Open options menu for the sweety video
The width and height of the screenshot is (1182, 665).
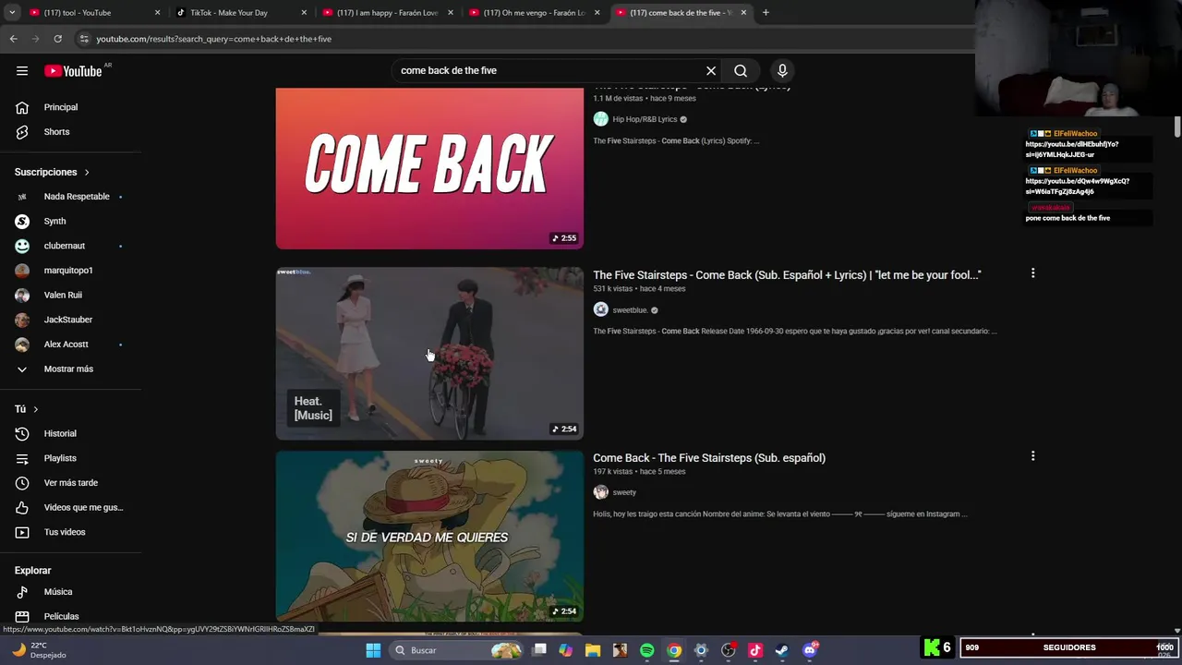(x=1032, y=456)
